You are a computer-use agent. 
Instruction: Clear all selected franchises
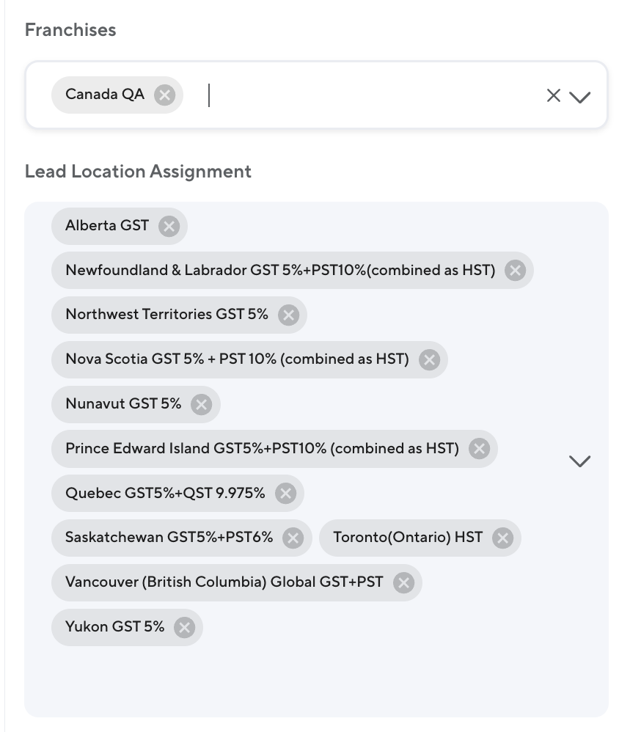553,95
